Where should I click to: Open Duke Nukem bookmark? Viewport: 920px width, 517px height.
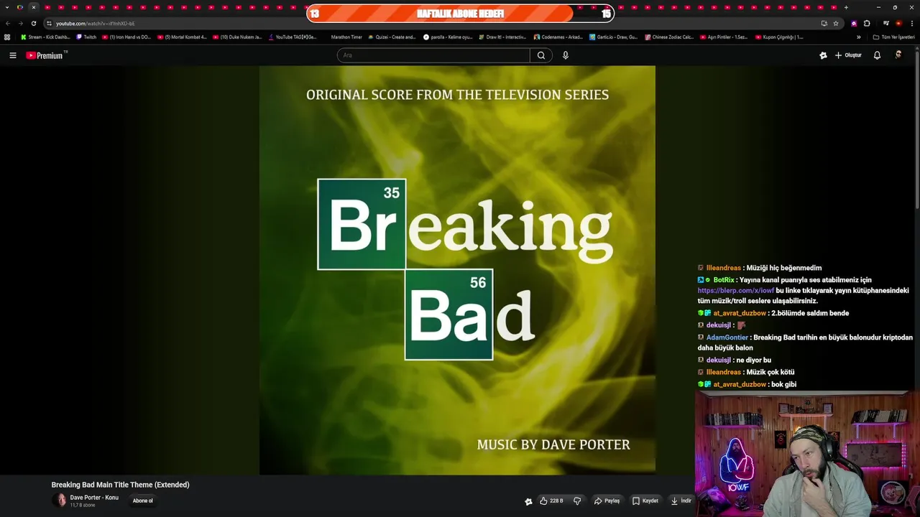(x=237, y=37)
